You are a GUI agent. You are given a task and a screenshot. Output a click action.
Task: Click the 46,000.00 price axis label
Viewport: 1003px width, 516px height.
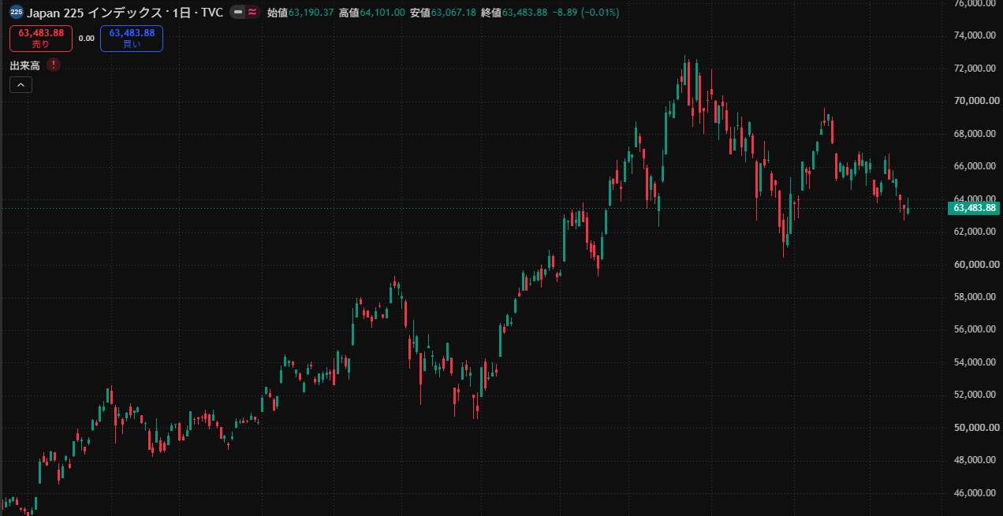pyautogui.click(x=976, y=493)
